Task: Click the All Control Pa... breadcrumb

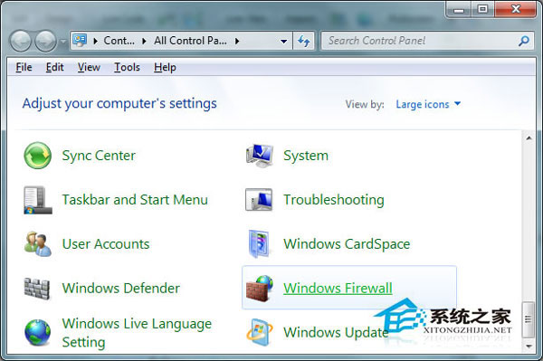Action: coord(190,41)
